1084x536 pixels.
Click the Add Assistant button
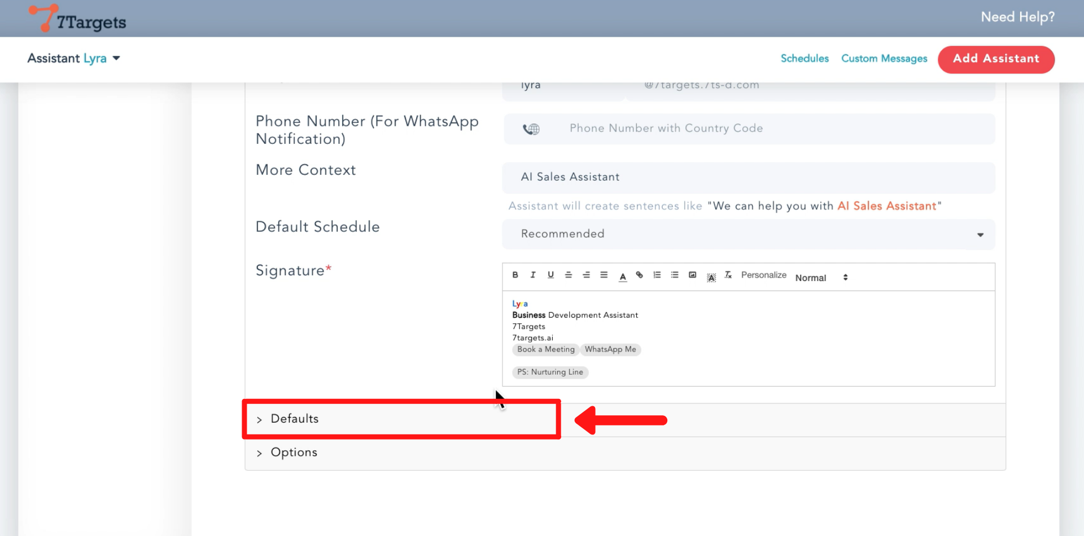(x=996, y=59)
